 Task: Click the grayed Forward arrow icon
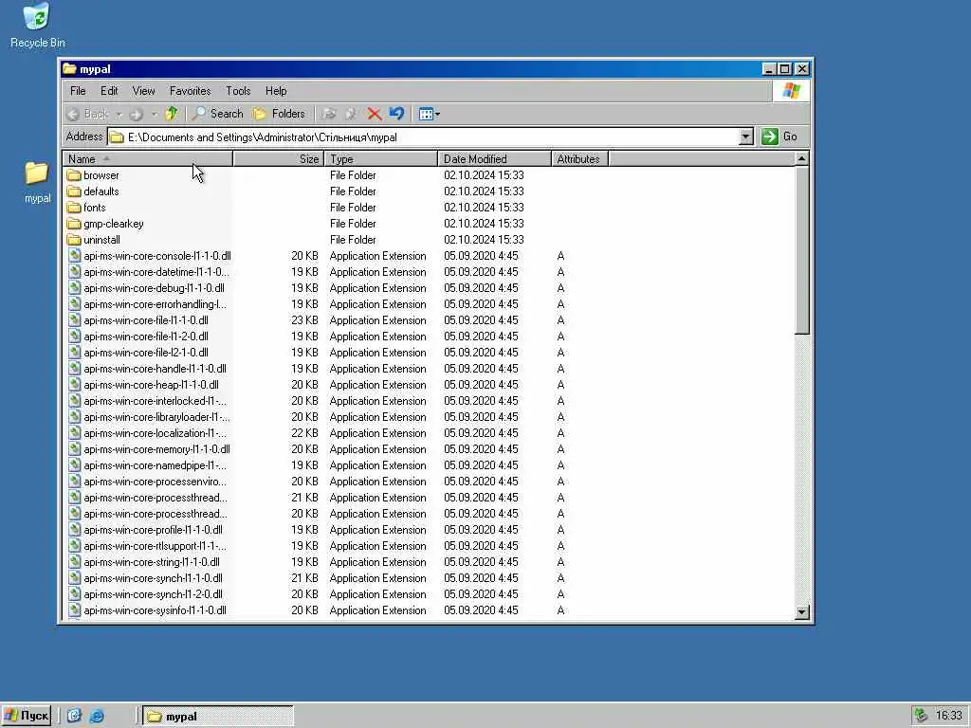tap(137, 114)
